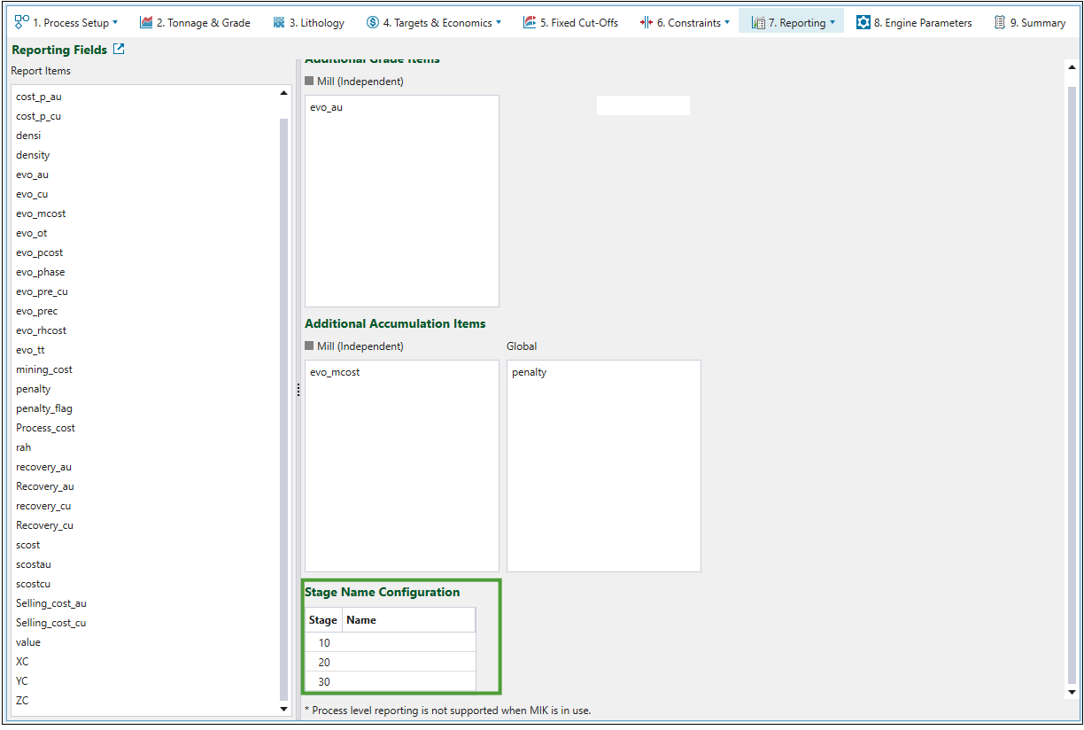Screen dimensions: 1084x730
Task: Select value in Report Items
Action: pyautogui.click(x=28, y=642)
